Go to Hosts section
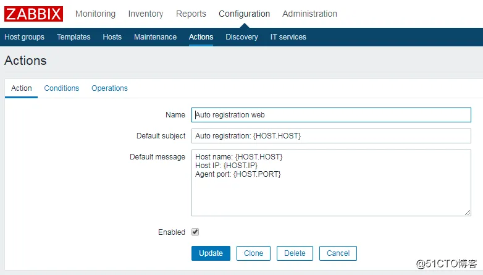The width and height of the screenshot is (483, 275). (x=112, y=37)
